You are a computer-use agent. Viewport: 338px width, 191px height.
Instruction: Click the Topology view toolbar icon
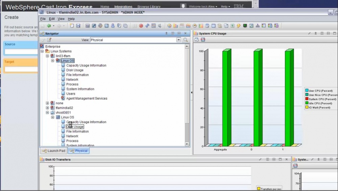(257, 26)
